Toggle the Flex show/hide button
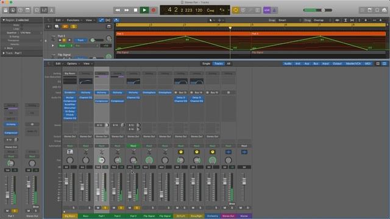Viewport: 390px width, 219px height. 108,20
